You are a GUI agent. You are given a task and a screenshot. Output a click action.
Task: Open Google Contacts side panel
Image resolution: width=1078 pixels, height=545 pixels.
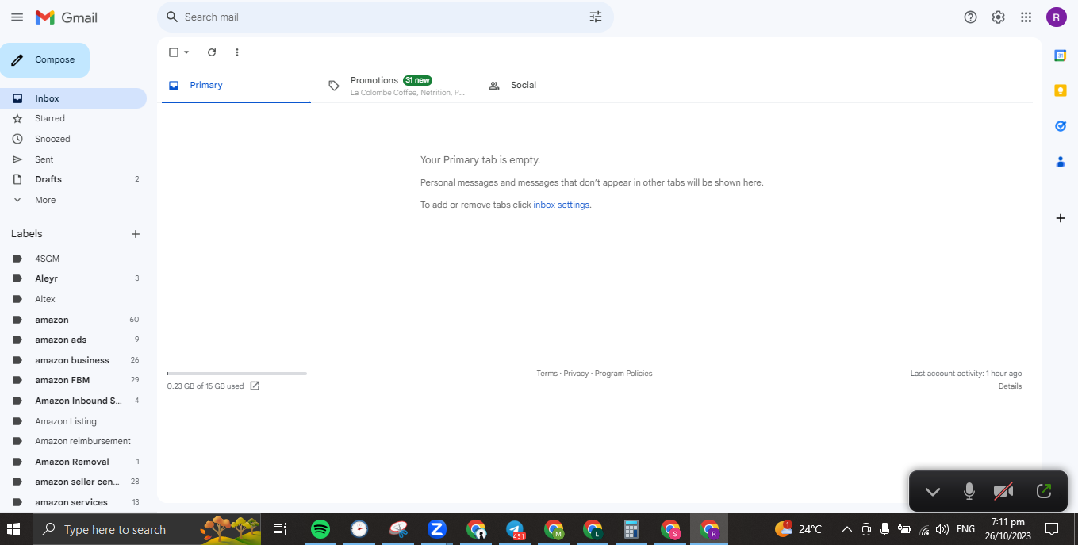click(x=1060, y=162)
